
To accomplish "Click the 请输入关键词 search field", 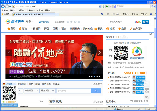I will point(122,22).
